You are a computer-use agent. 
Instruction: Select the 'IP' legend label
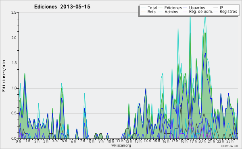(221, 8)
